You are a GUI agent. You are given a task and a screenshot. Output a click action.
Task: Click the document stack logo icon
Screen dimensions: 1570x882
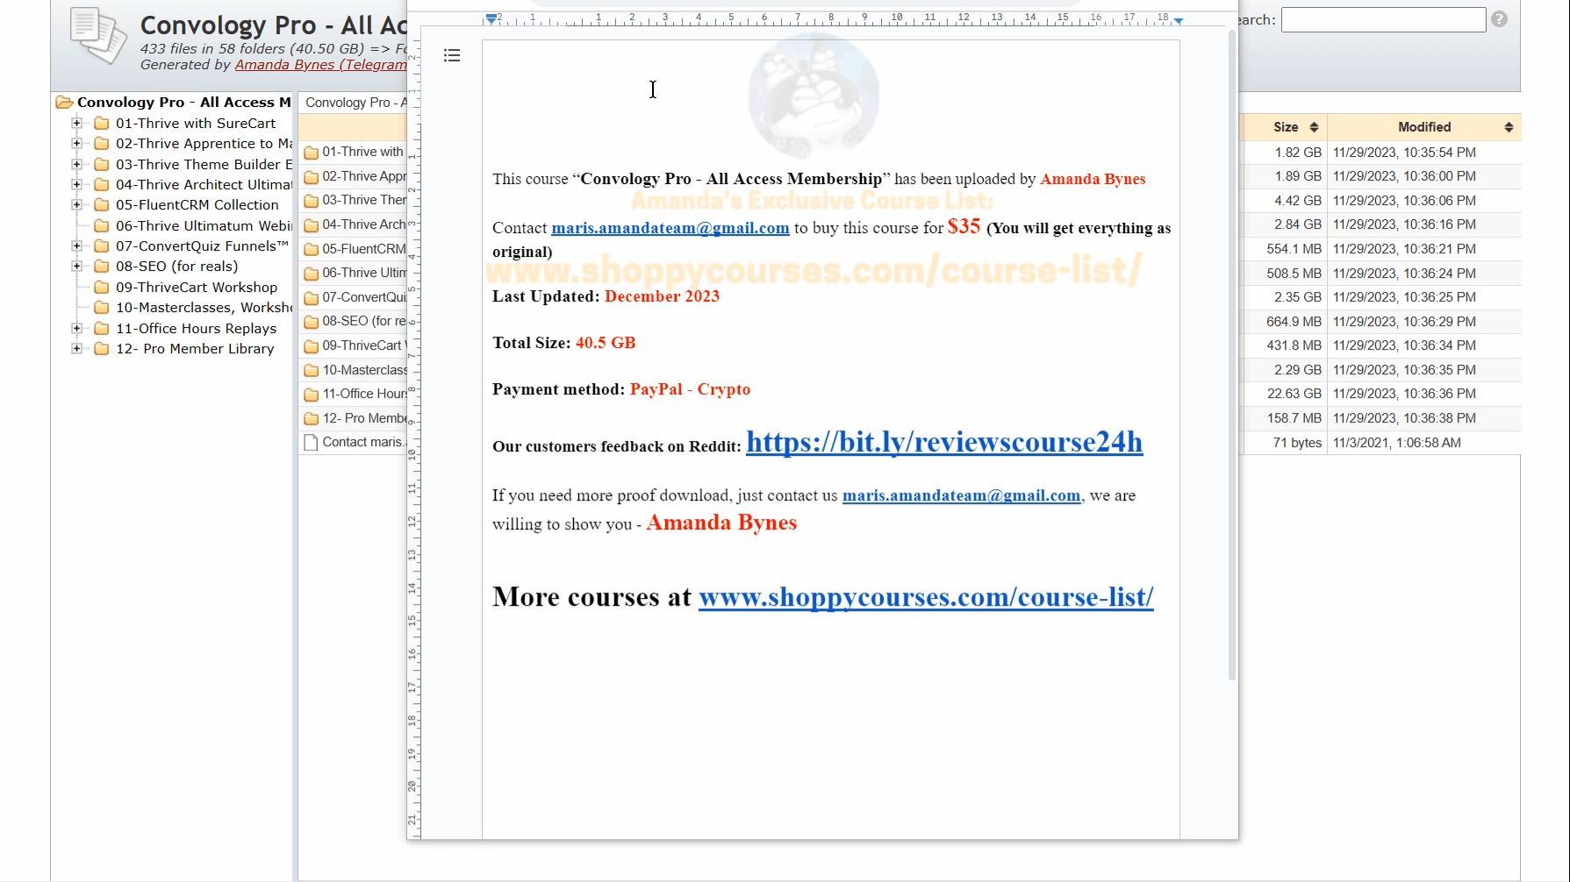coord(98,36)
